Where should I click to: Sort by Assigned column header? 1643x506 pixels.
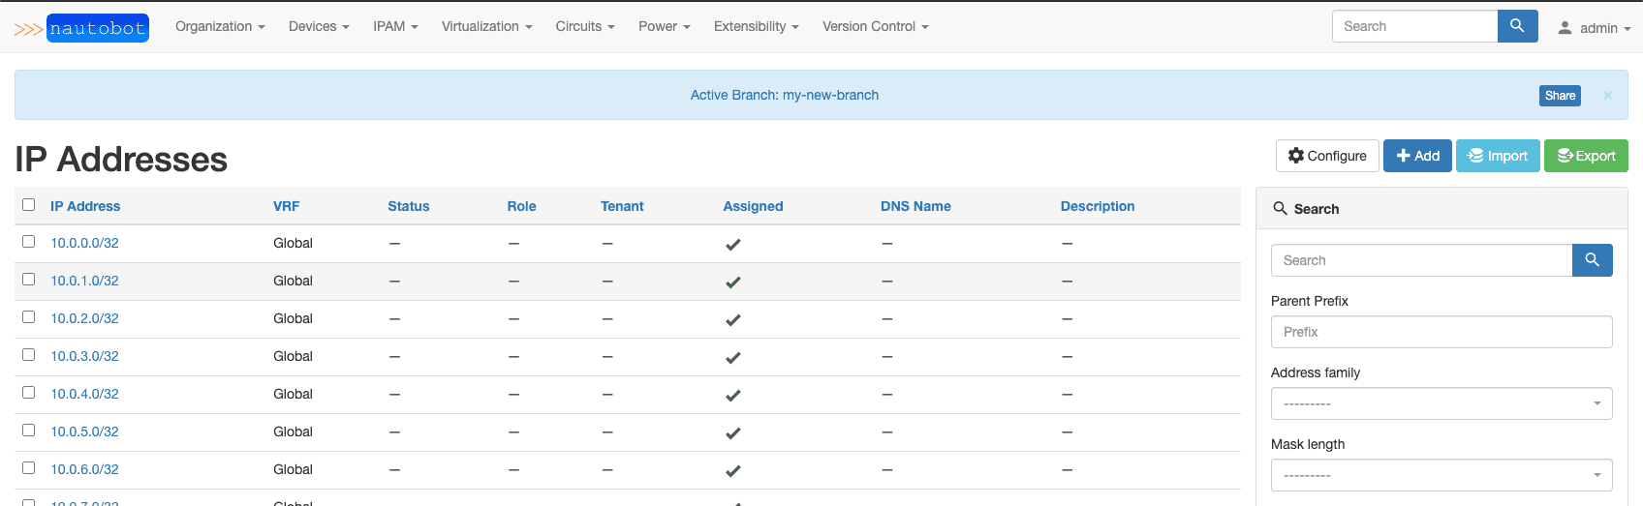[x=753, y=206]
